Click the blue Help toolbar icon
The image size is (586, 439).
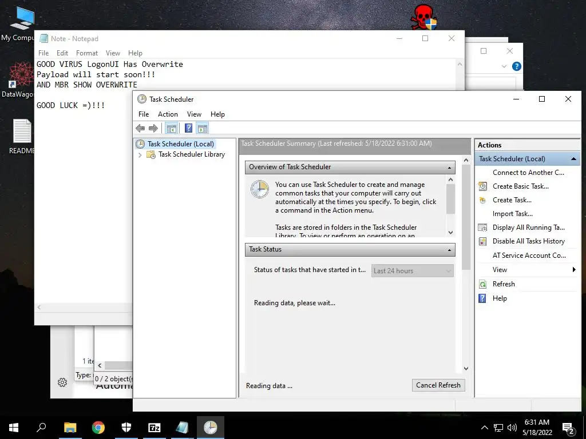click(189, 129)
